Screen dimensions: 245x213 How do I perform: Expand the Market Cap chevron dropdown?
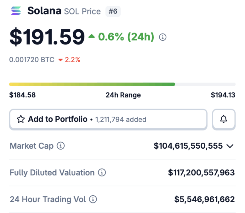pos(230,146)
